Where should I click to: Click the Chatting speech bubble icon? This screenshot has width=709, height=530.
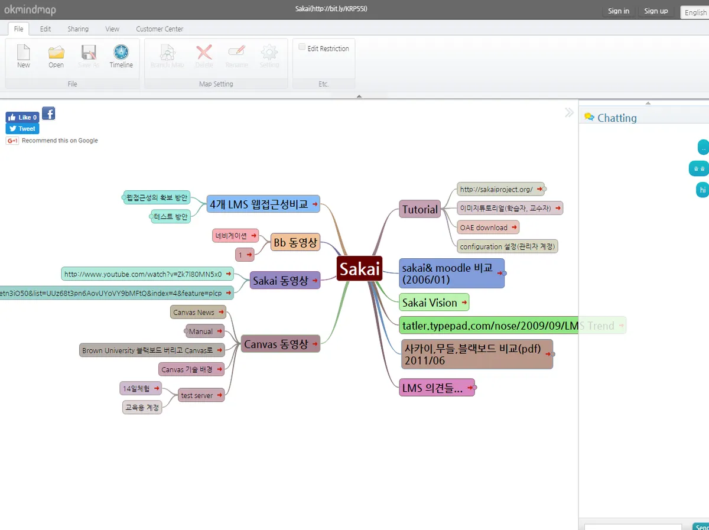click(x=589, y=117)
